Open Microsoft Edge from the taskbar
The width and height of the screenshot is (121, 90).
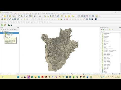39,77
